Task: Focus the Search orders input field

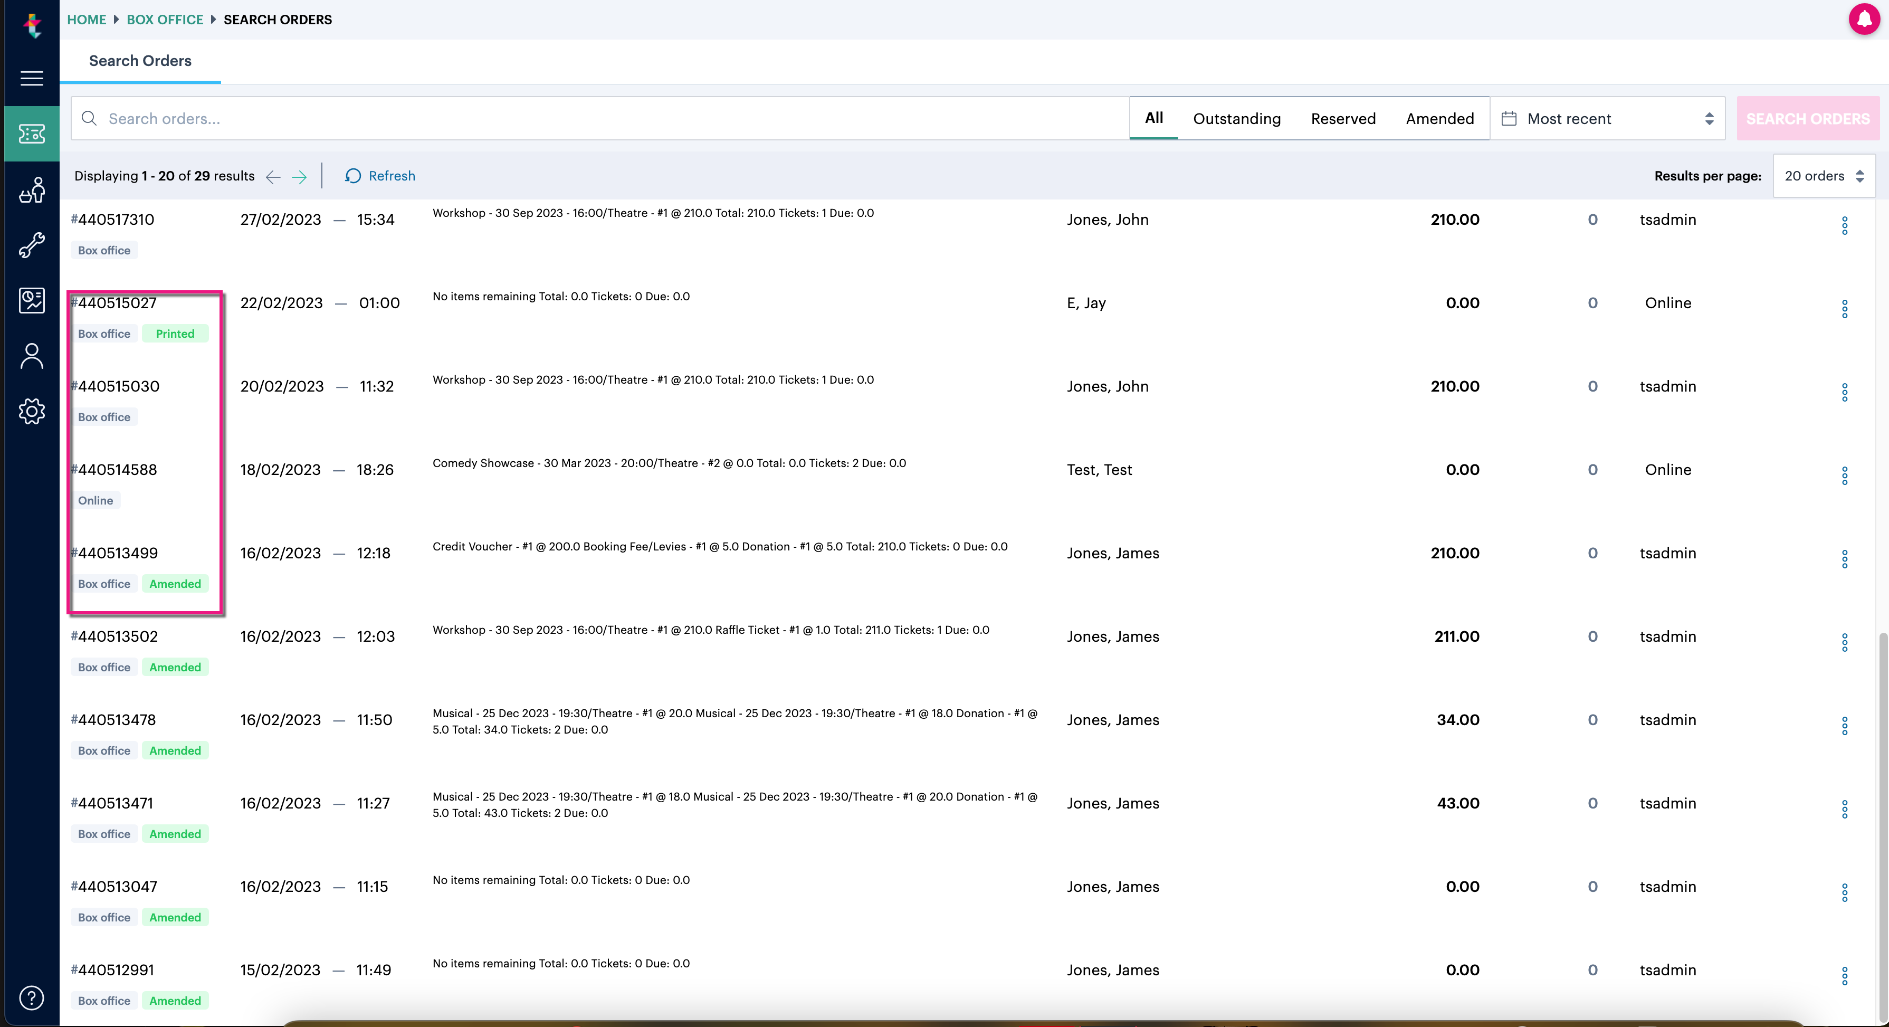Action: point(600,118)
